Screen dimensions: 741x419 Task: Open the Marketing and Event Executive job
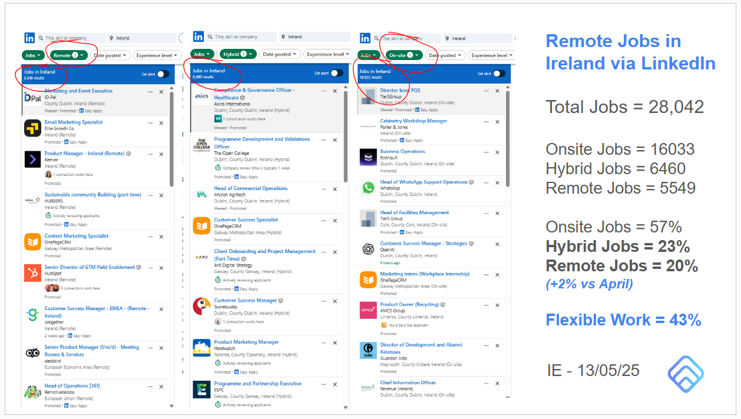[x=78, y=91]
